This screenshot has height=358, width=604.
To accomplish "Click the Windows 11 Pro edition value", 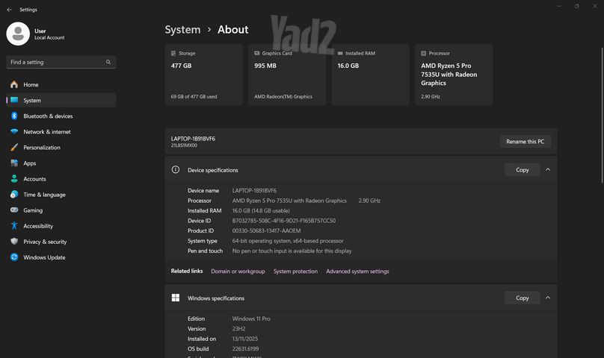I will pyautogui.click(x=251, y=318).
